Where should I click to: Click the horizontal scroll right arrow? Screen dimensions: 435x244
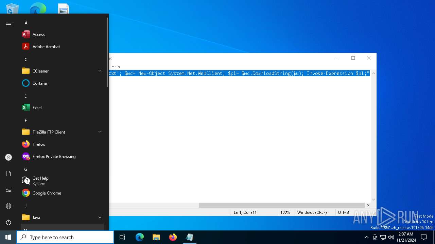[x=368, y=205]
